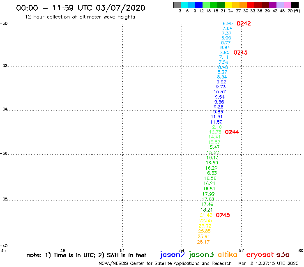Click the s3a satellite legend label
The width and height of the screenshot is (304, 267).
coord(283,255)
